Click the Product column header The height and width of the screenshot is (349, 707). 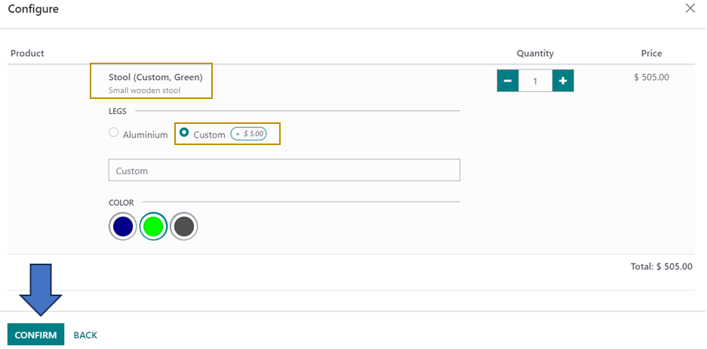pos(27,54)
